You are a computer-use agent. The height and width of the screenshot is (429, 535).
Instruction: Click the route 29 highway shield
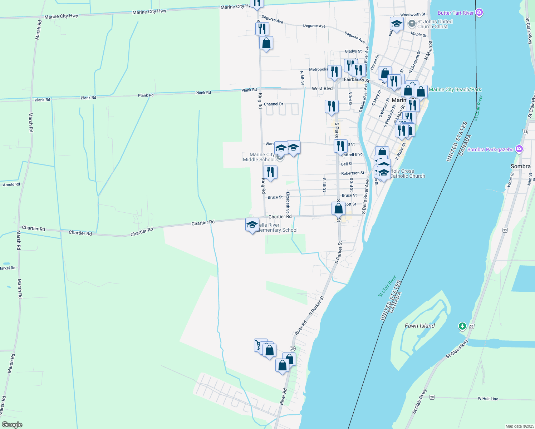293,349
